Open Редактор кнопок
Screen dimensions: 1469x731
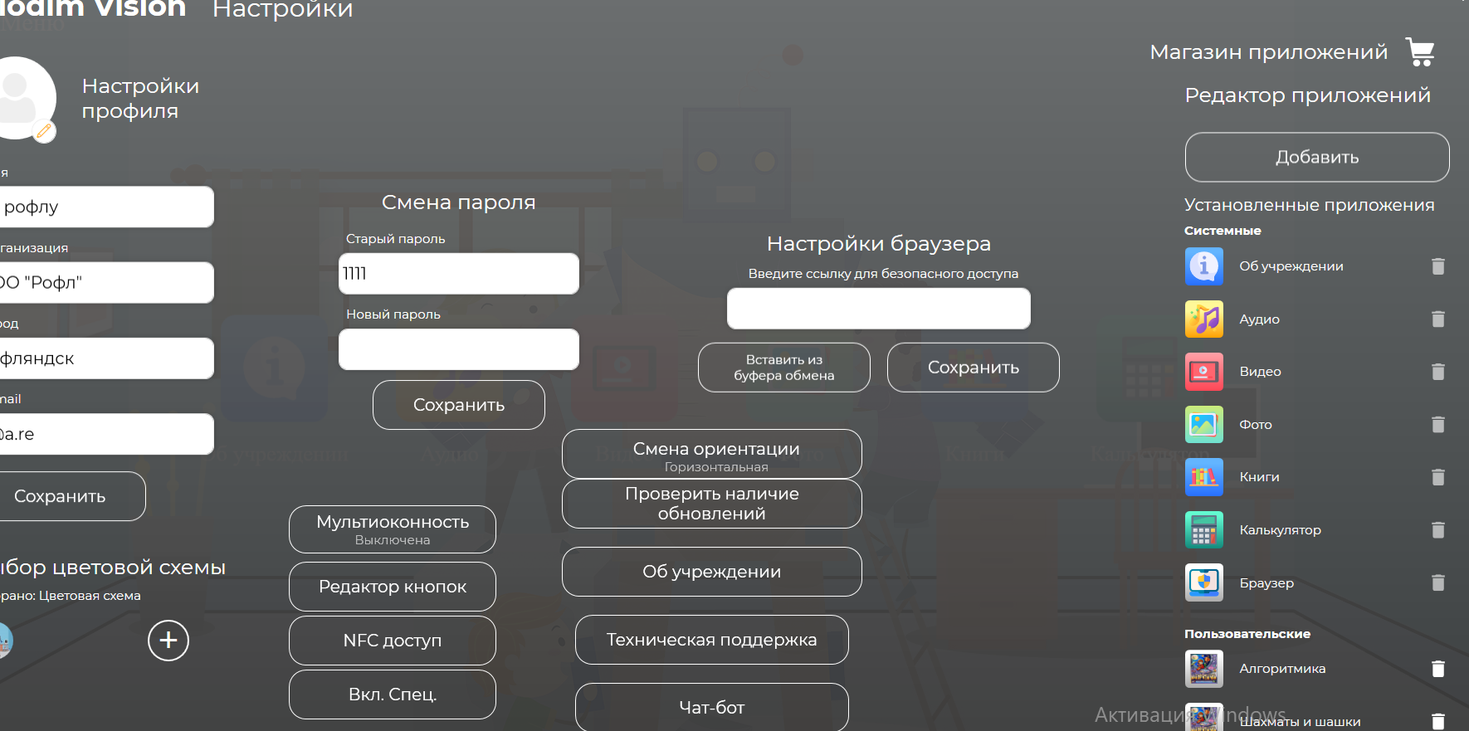[393, 587]
